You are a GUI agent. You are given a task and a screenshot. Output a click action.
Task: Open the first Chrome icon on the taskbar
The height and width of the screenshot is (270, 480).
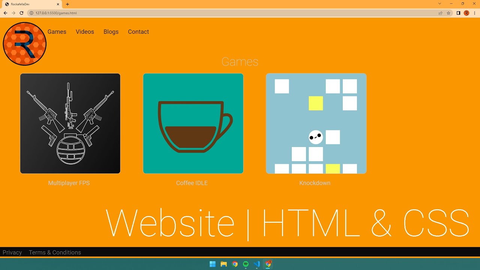point(235,264)
